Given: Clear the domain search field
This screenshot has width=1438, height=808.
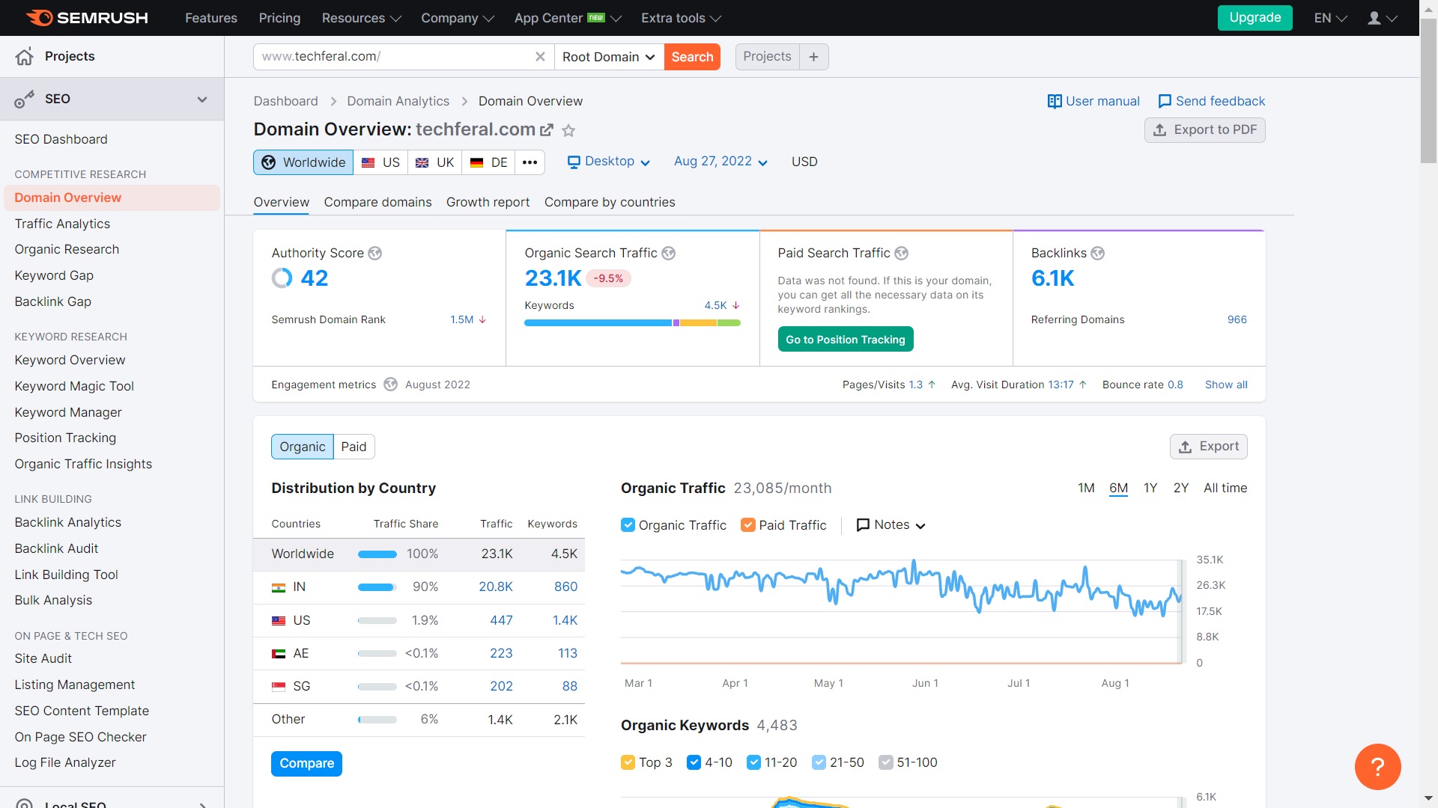Looking at the screenshot, I should coord(540,57).
